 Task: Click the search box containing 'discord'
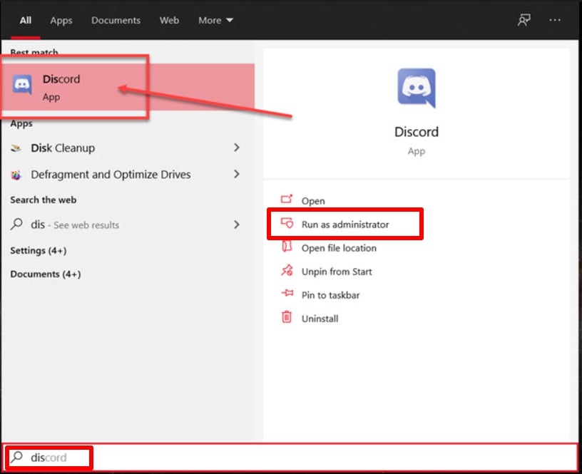click(x=290, y=458)
